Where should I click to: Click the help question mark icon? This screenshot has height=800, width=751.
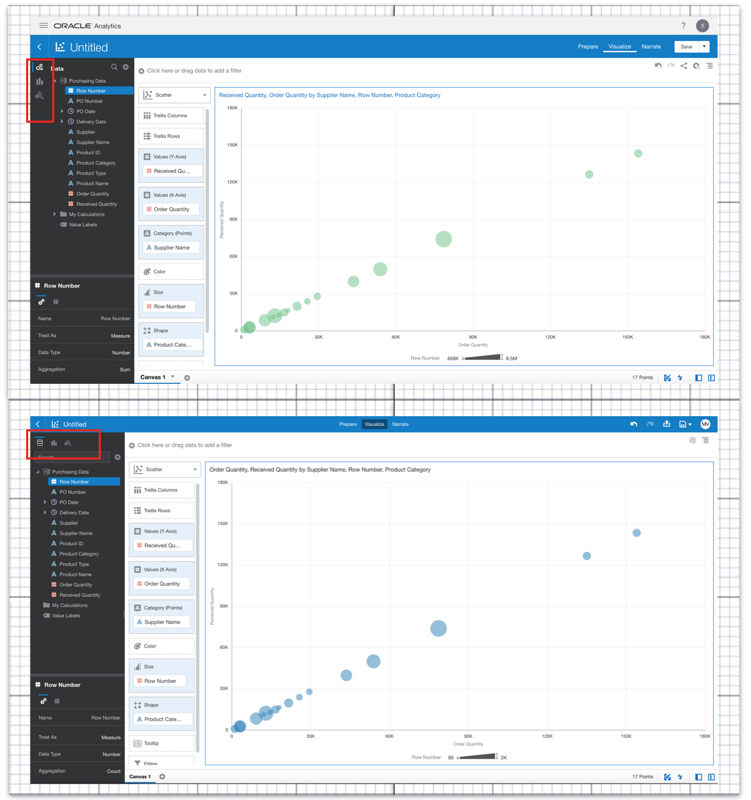[x=683, y=26]
